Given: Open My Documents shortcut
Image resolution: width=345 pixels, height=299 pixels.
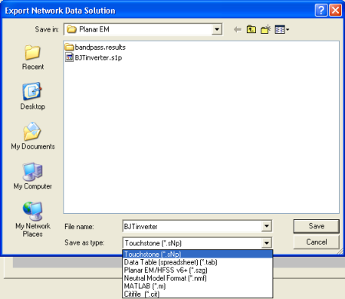Looking at the screenshot, I should 33,136.
